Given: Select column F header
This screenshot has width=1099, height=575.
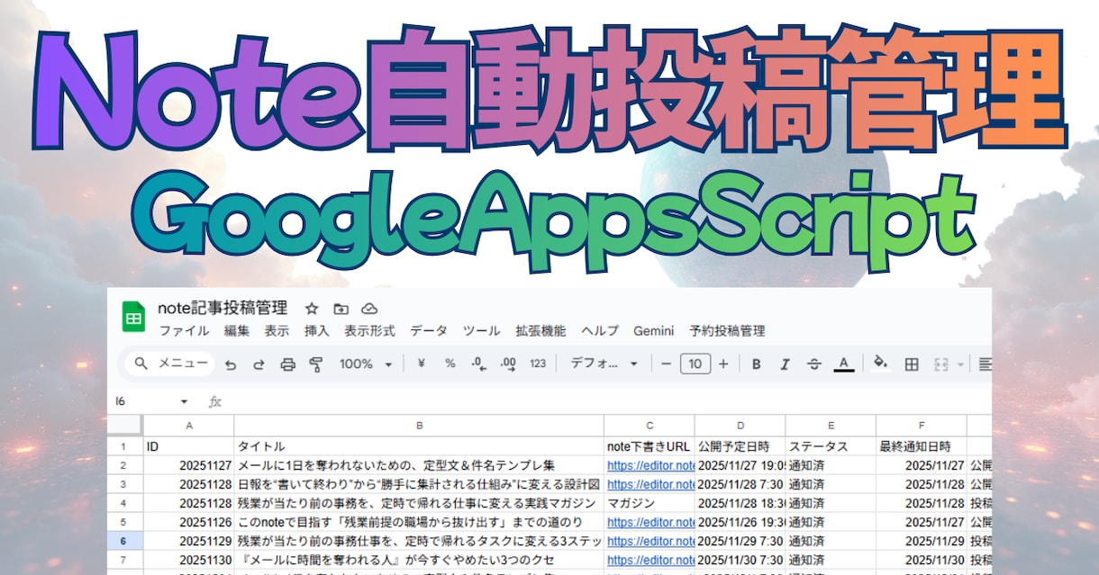Looking at the screenshot, I should 922,426.
